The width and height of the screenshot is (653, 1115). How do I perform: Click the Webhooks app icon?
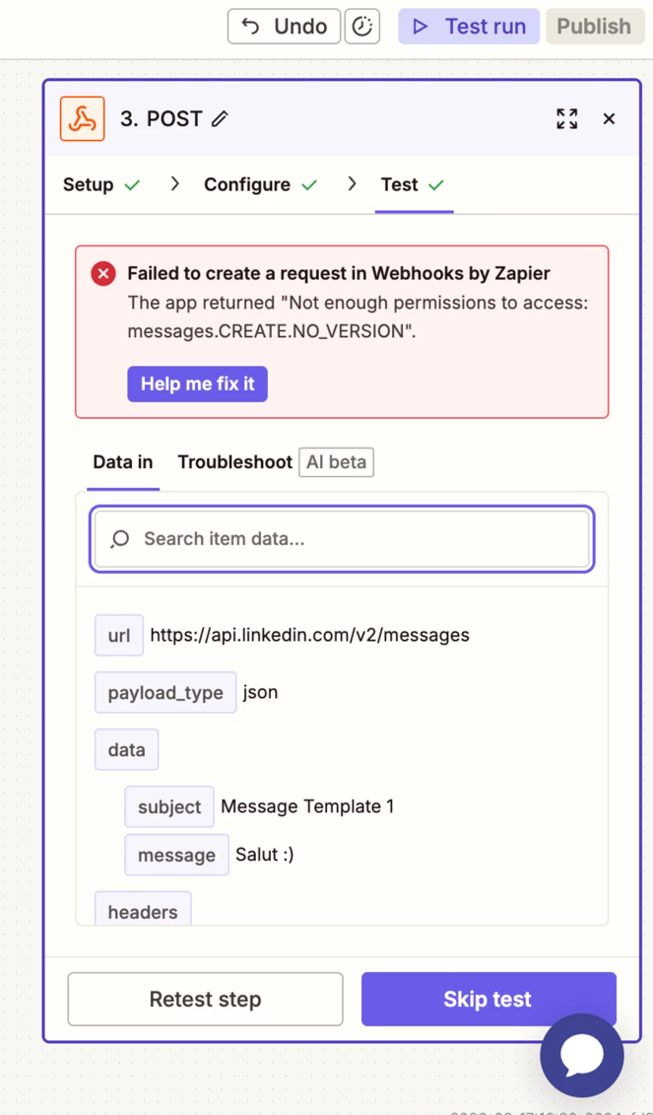(83, 119)
